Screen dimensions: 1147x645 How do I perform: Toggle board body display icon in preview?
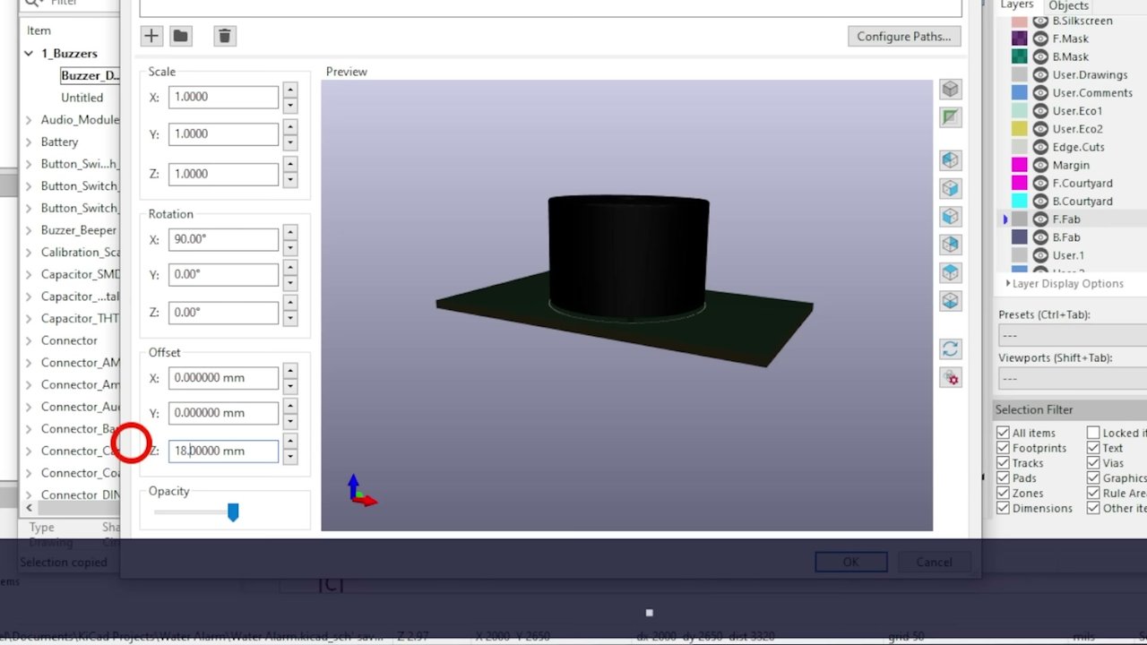950,117
